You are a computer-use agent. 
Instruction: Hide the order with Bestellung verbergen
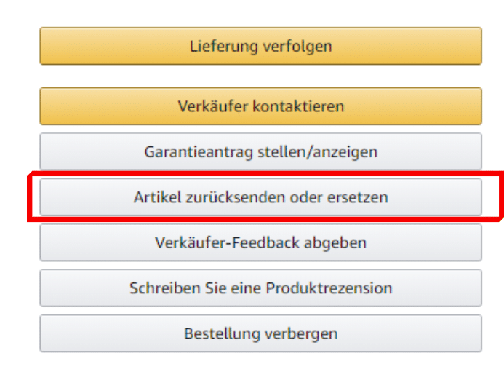(x=260, y=333)
